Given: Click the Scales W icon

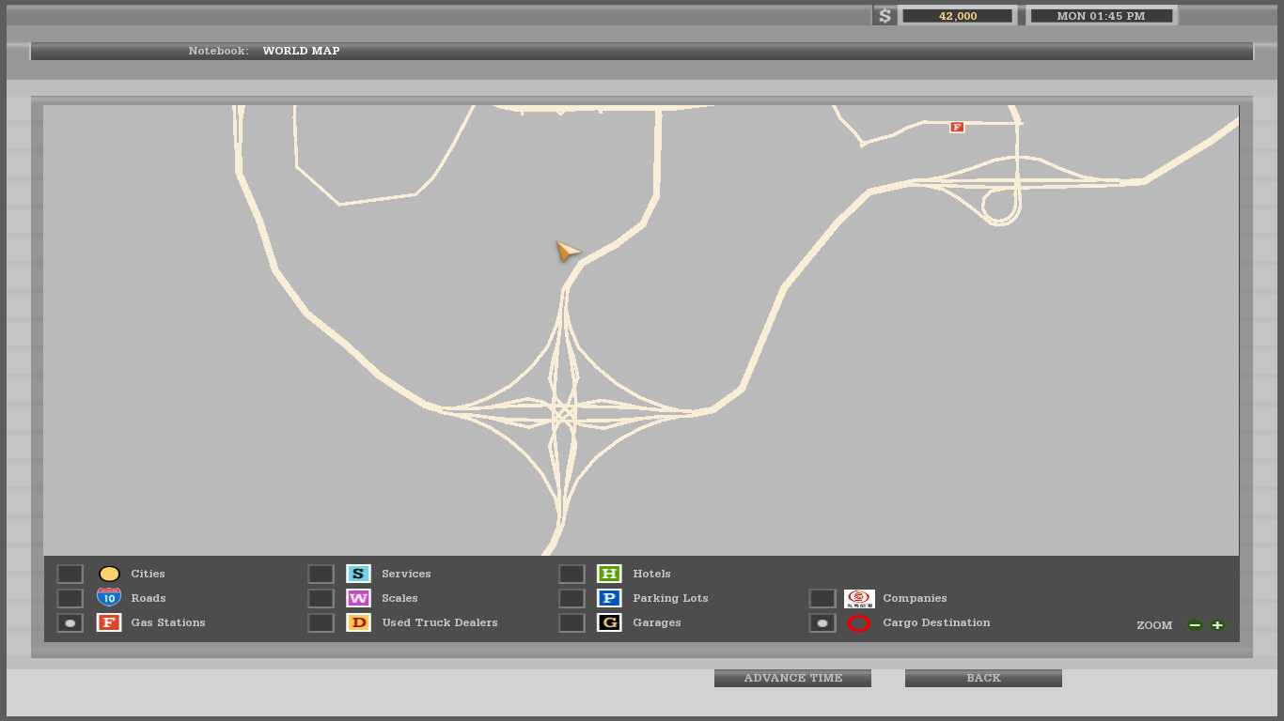Looking at the screenshot, I should (x=358, y=598).
